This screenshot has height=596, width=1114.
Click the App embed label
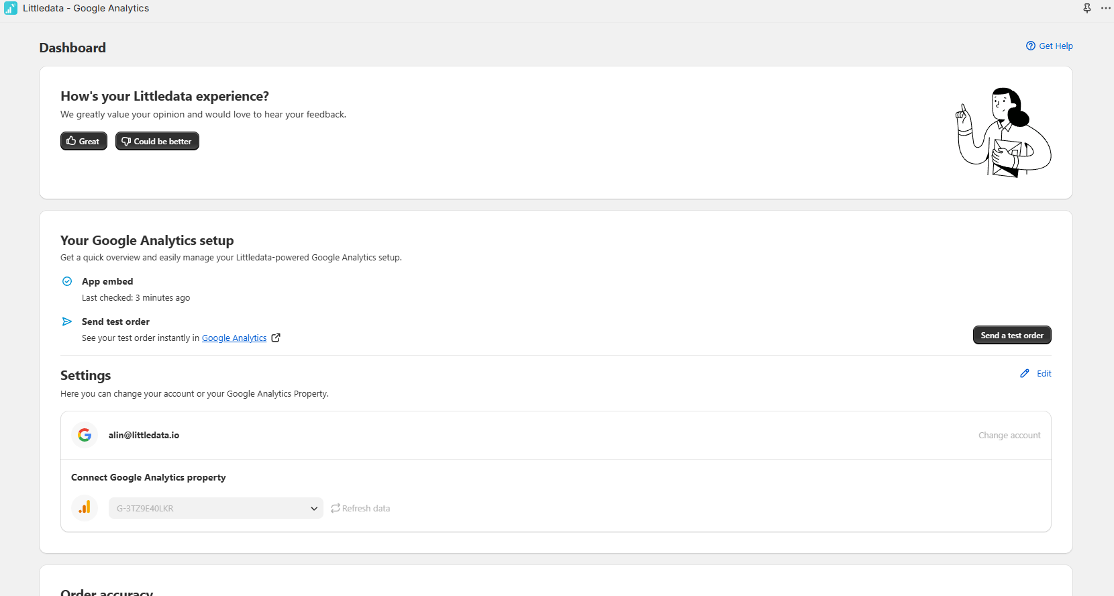tap(107, 281)
